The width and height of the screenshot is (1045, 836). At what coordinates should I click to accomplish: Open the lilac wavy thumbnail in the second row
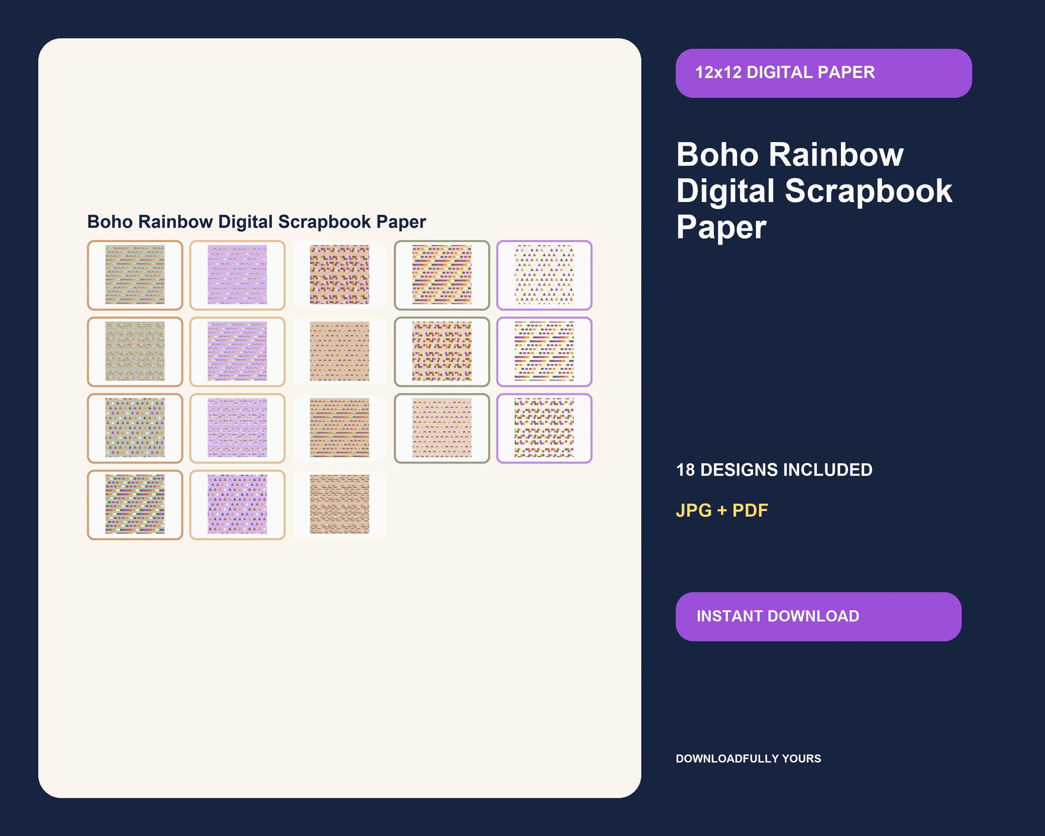click(237, 351)
